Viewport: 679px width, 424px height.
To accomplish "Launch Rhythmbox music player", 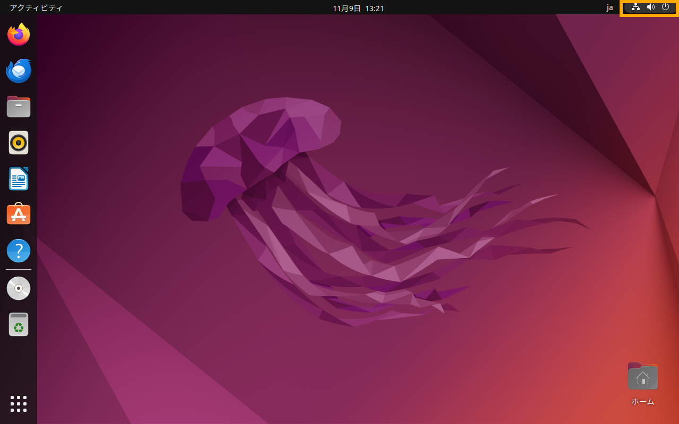I will [19, 143].
